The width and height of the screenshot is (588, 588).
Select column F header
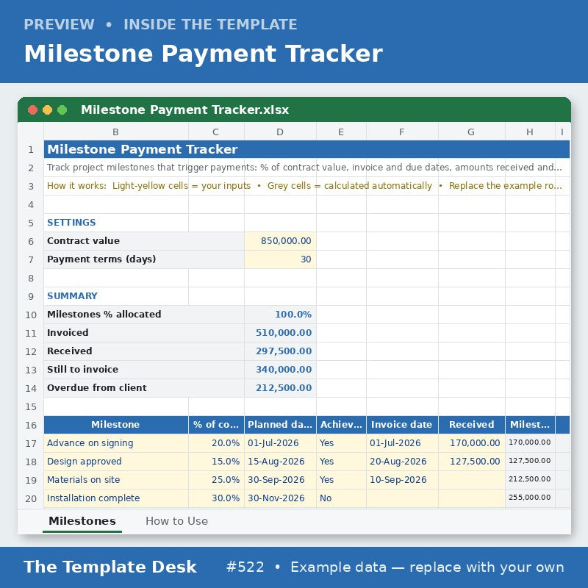click(402, 132)
